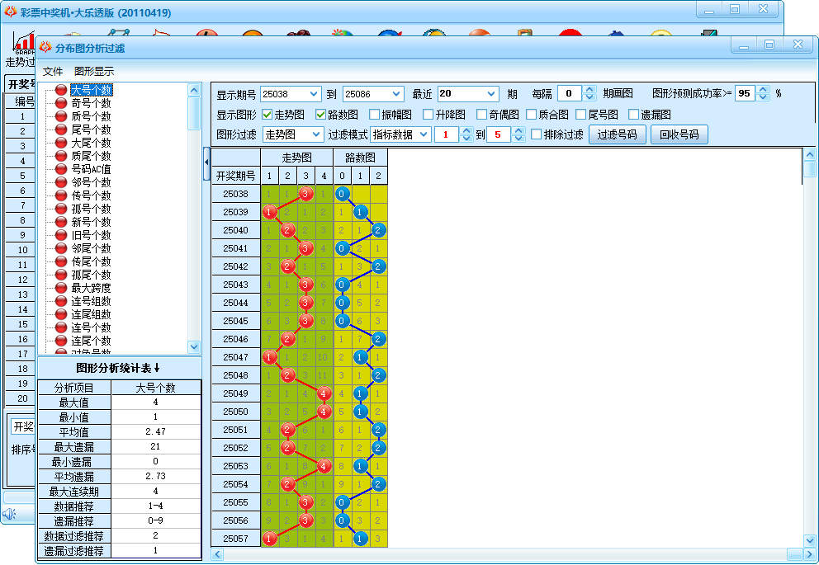Open the start period 25038 dropdown

[x=313, y=94]
